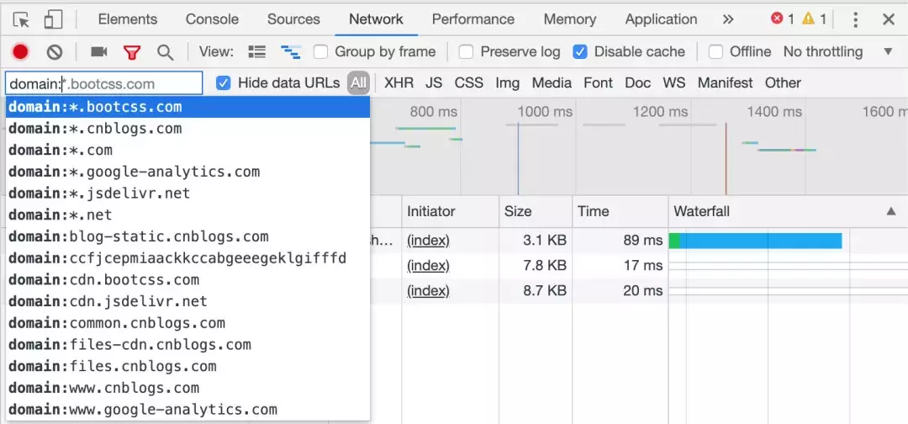The image size is (908, 424).
Task: Open the warnings count indicator
Action: (814, 19)
